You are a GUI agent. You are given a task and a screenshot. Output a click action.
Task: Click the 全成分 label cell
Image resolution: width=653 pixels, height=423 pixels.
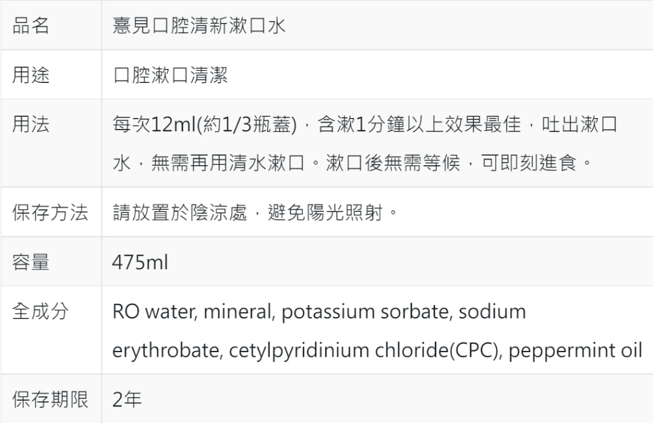coord(41,311)
